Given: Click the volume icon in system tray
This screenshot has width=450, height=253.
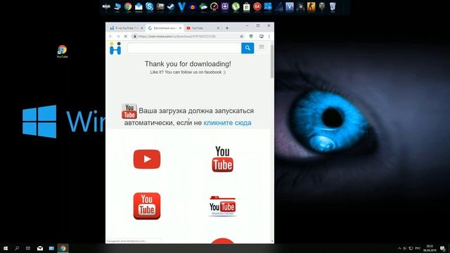Looking at the screenshot, I should (405, 248).
